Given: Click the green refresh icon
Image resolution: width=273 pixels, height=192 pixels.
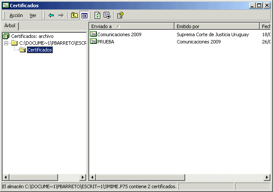Looking at the screenshot, I should [x=97, y=15].
